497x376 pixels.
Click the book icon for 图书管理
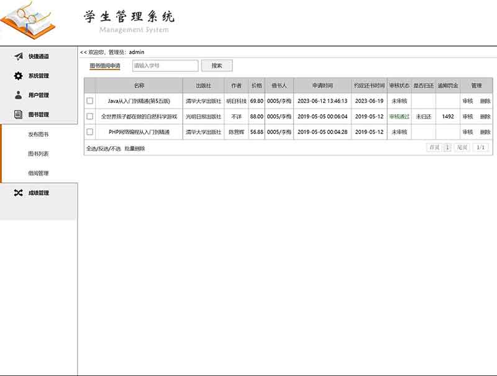tap(19, 114)
